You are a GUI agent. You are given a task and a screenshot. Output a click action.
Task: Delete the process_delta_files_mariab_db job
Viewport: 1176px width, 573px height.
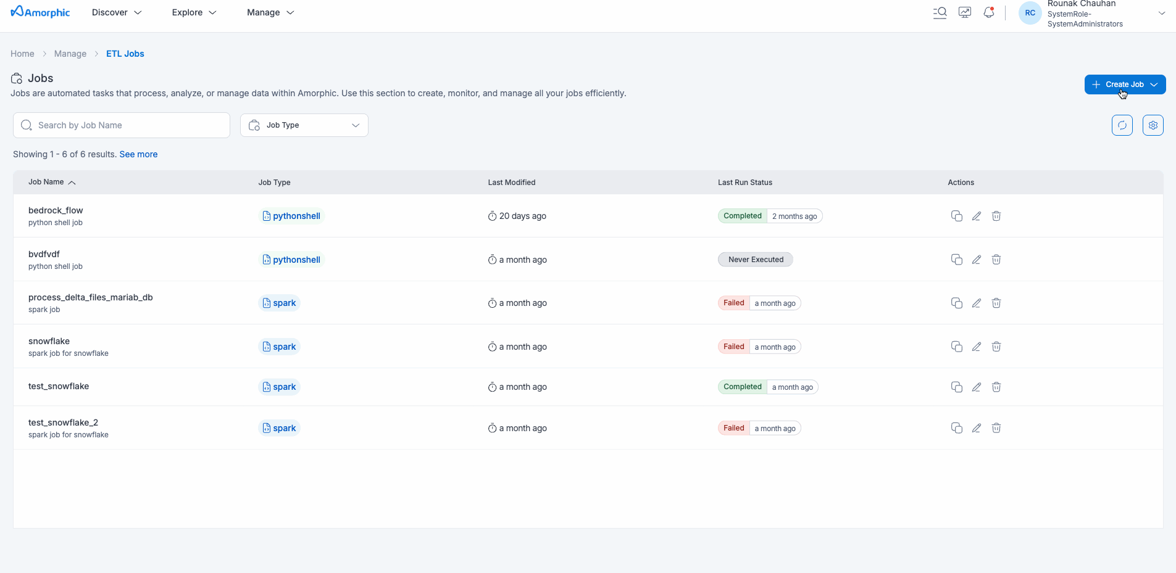[996, 303]
